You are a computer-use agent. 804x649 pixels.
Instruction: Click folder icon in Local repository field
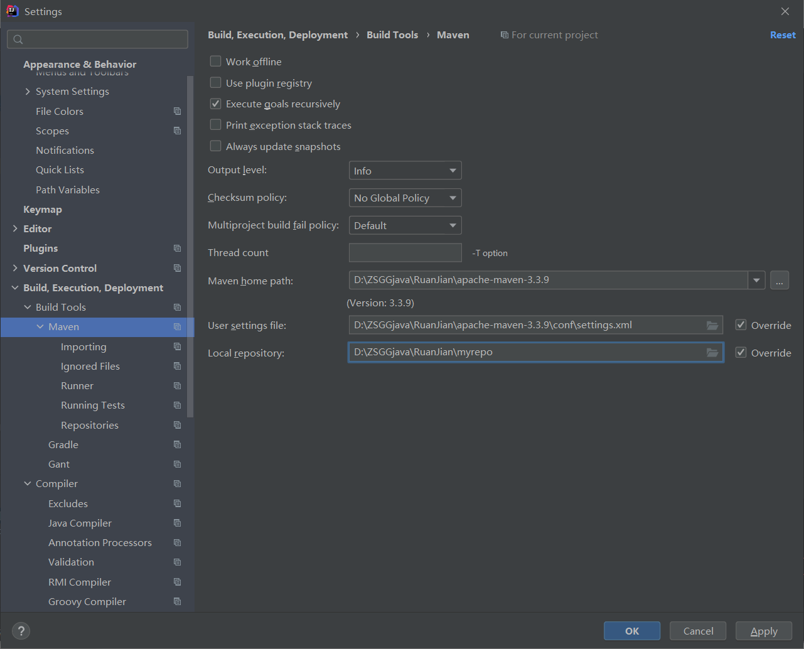tap(712, 353)
